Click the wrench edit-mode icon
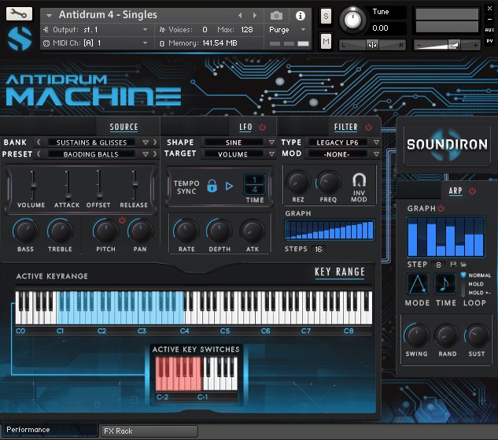The width and height of the screenshot is (498, 440). point(20,14)
